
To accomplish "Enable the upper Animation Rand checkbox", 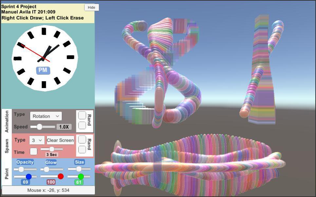I will pyautogui.click(x=82, y=115).
